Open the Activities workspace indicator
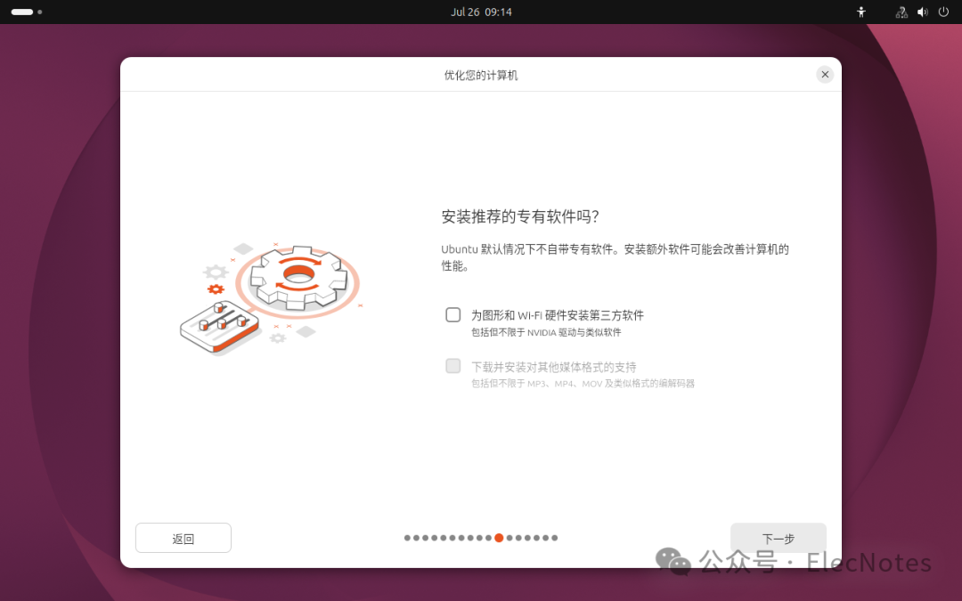 coord(27,12)
